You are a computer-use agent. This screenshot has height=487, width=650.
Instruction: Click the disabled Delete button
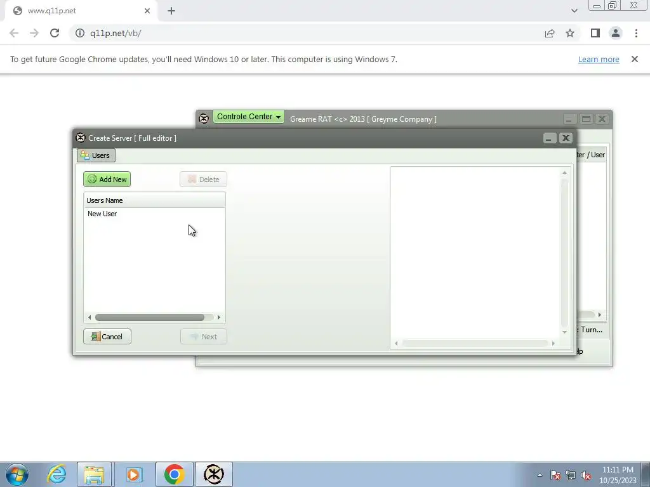[203, 179]
